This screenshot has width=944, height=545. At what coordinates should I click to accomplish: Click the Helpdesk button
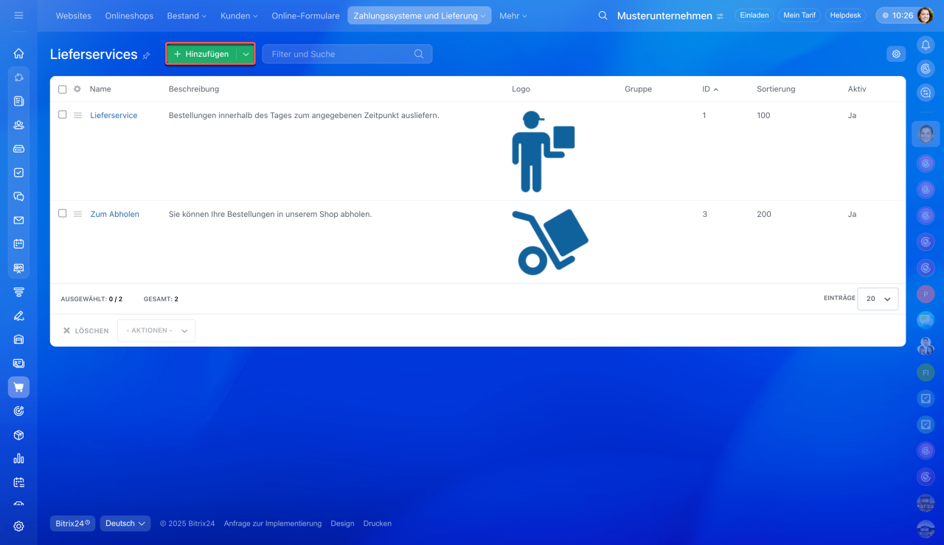(x=845, y=15)
